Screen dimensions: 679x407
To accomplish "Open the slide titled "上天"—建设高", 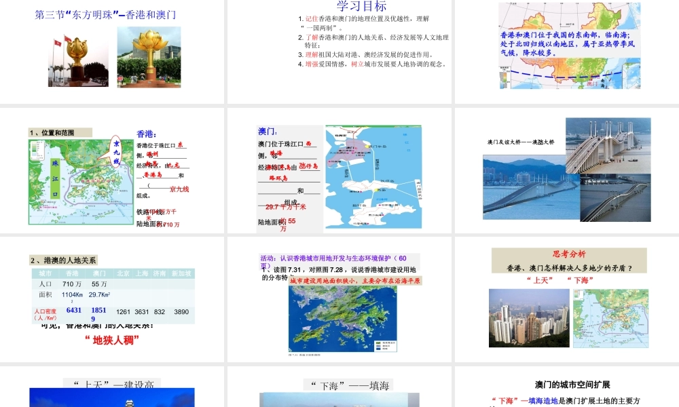I will pos(112,386).
